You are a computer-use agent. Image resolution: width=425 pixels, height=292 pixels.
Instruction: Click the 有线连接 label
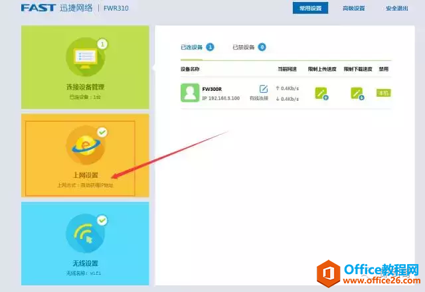point(259,98)
